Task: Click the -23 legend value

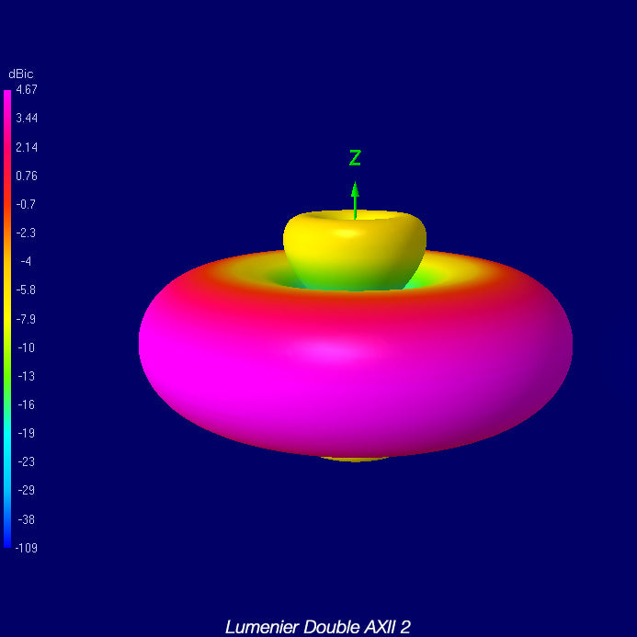Action: [26, 462]
